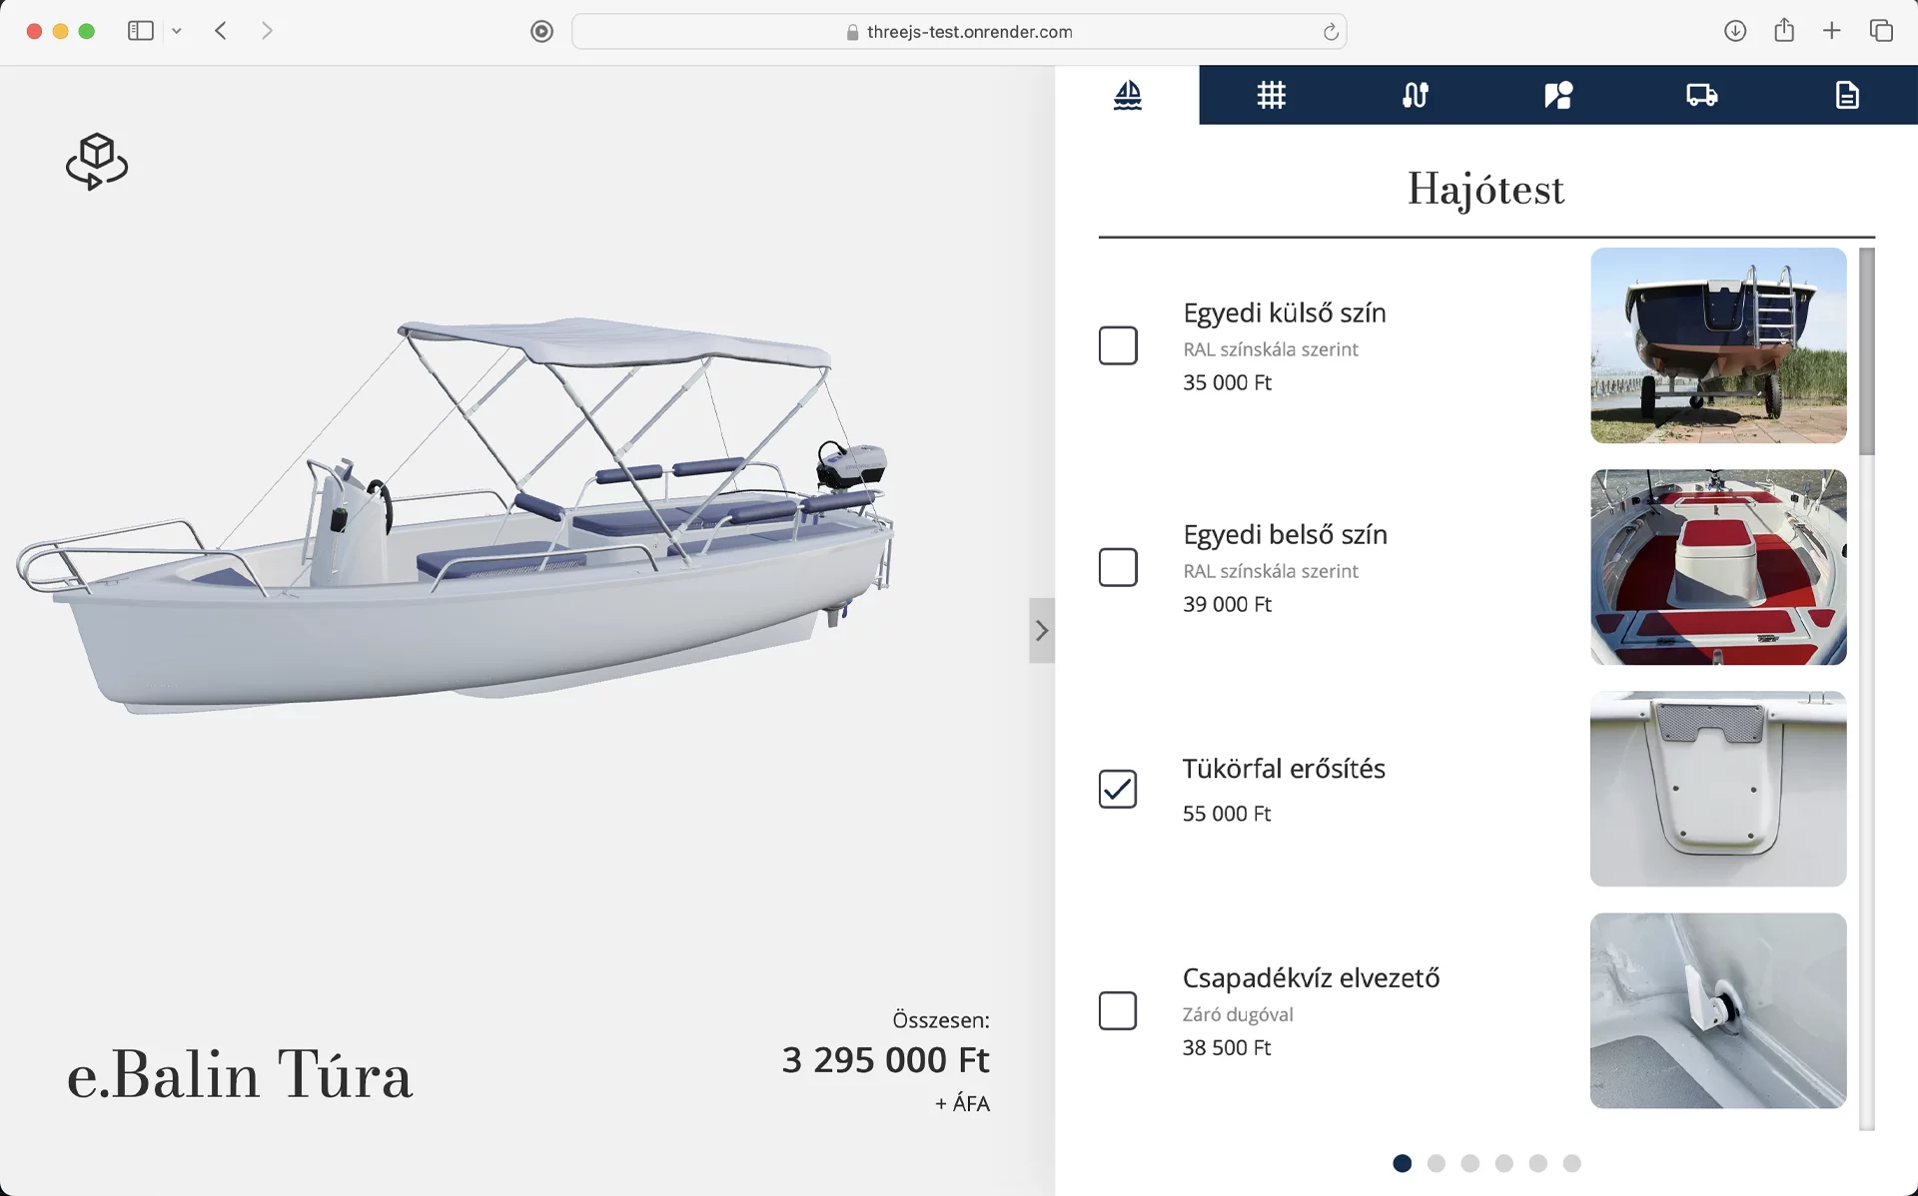Uncheck Tükörfal erősítés option

1118,789
